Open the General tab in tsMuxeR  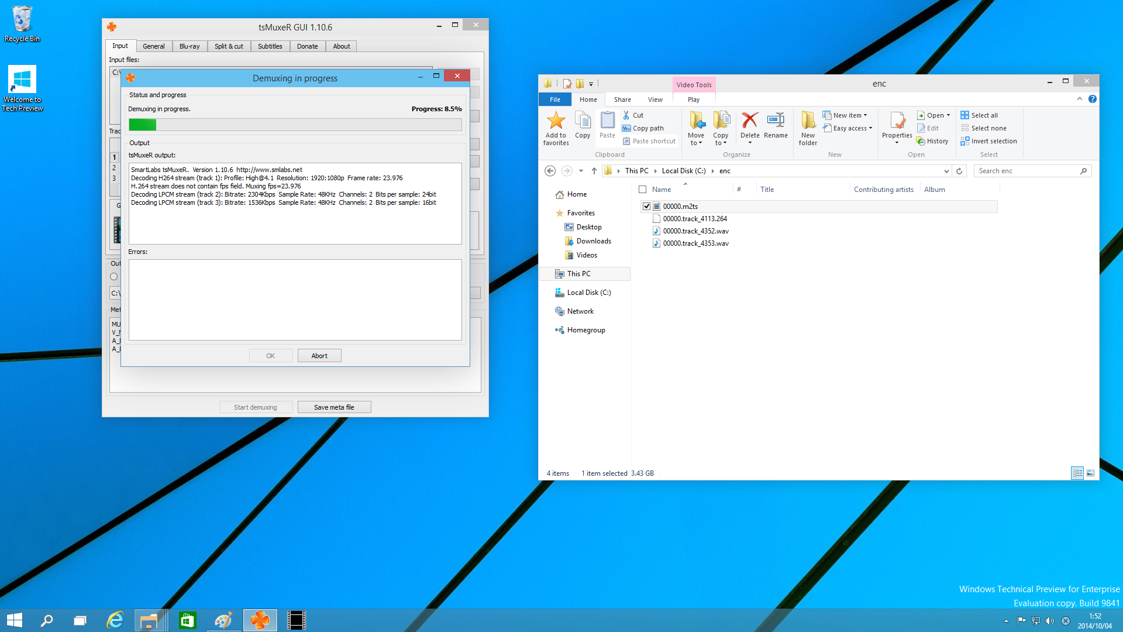pos(153,46)
